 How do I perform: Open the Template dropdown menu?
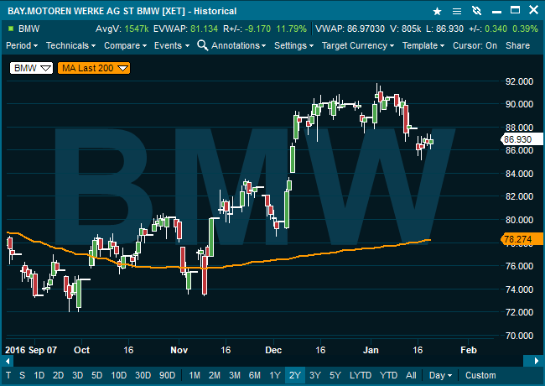pos(423,45)
